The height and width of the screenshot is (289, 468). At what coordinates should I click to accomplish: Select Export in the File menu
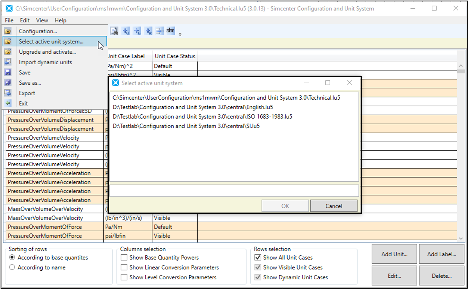[x=27, y=93]
